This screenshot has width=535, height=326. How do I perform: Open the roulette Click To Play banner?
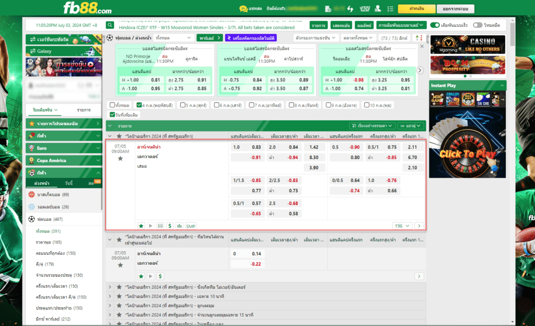tap(468, 143)
